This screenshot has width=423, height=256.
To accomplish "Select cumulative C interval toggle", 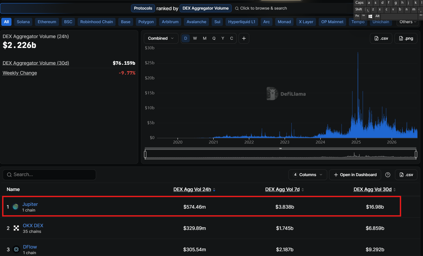I will pyautogui.click(x=231, y=38).
